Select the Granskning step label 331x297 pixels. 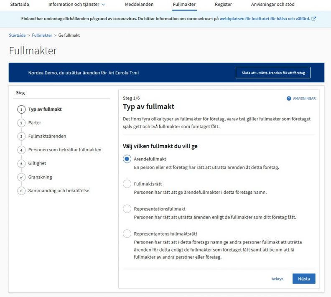[x=40, y=177]
